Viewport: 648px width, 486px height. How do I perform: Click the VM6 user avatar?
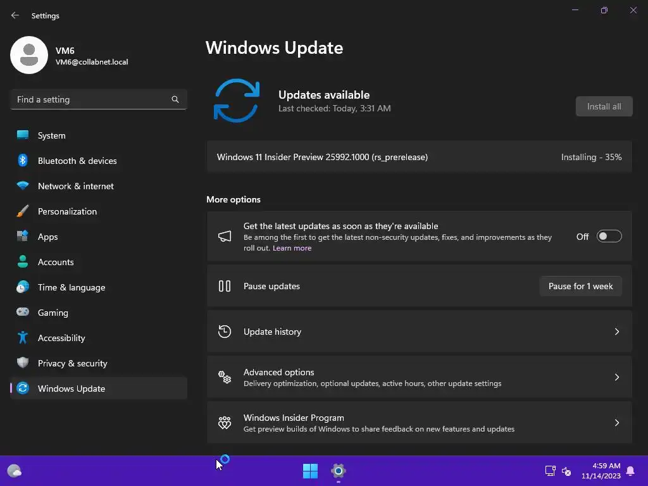[x=29, y=55]
